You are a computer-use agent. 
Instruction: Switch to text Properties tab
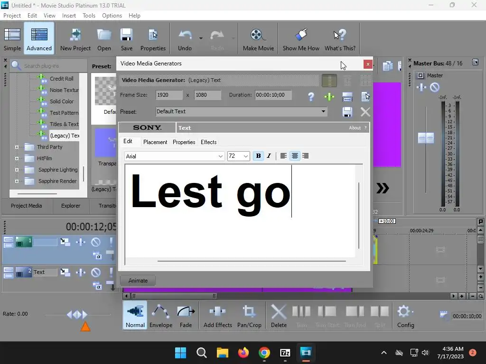184,142
